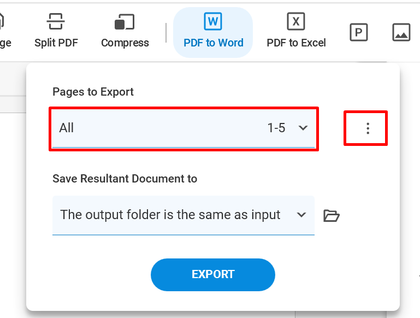Click the Save Resultant Document to label

point(125,179)
